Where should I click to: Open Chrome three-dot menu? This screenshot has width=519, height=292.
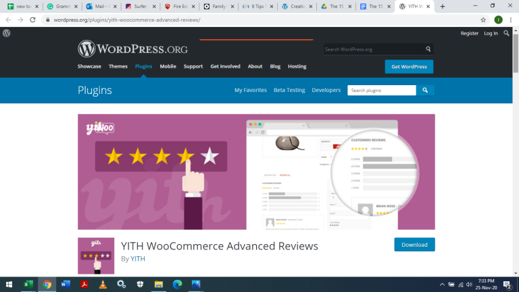click(x=511, y=20)
